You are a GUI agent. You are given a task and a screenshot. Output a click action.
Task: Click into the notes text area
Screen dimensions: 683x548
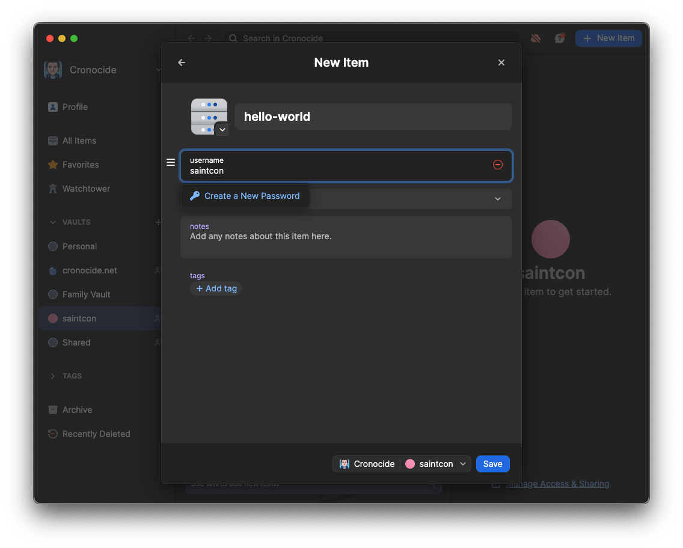pyautogui.click(x=346, y=237)
